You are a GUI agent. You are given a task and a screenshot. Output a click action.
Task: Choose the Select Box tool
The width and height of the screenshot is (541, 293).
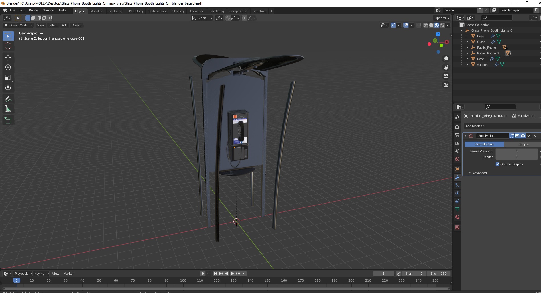coord(8,36)
